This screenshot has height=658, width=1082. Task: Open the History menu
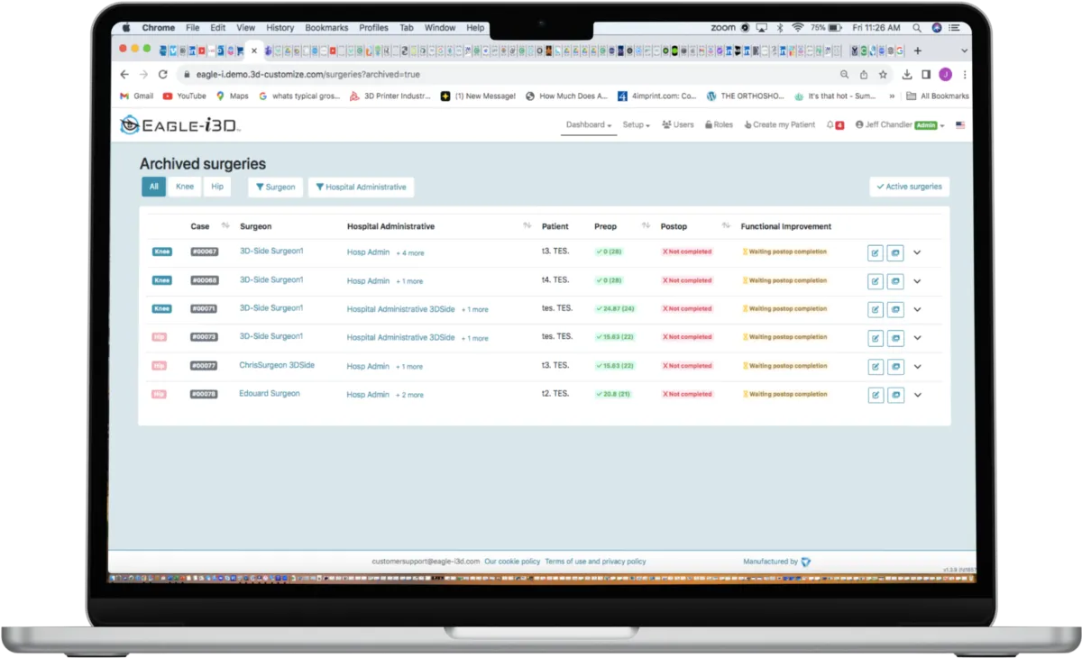[280, 28]
